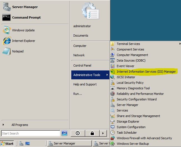Click the Reliability and Performance Monitor icon
The width and height of the screenshot is (181, 147).
coord(112,94)
